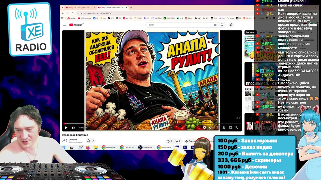Go back with the browser back arrow
Screen dimensions: 321x180
click(63, 13)
